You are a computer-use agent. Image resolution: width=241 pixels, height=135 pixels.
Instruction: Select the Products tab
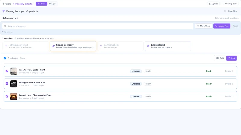point(42,4)
